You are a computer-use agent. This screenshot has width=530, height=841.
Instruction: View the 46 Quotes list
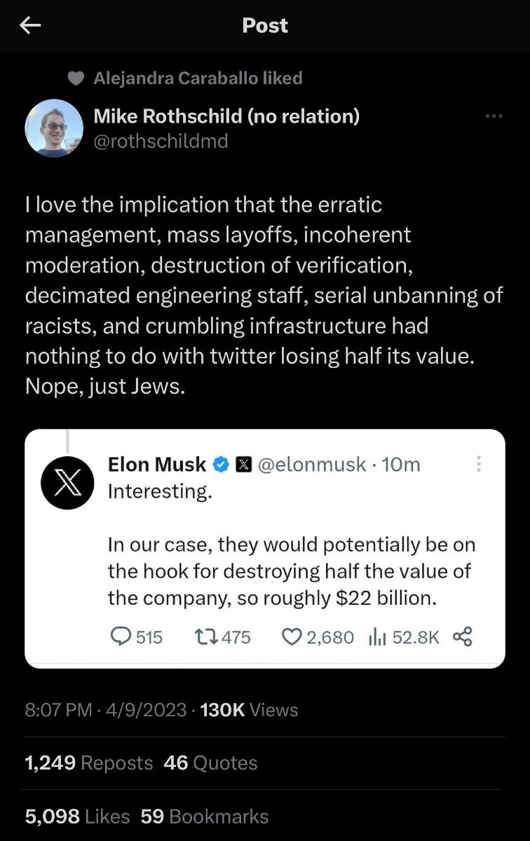coord(210,763)
